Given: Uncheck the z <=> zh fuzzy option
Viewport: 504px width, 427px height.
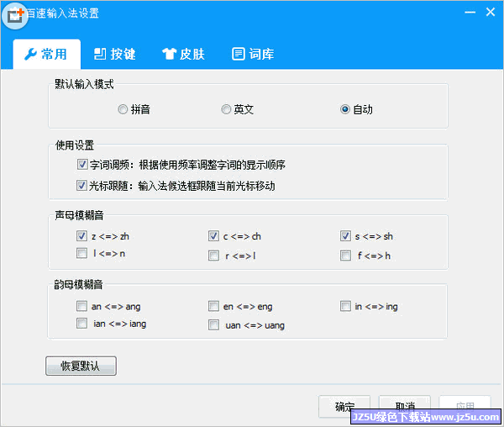Looking at the screenshot, I should coord(81,235).
